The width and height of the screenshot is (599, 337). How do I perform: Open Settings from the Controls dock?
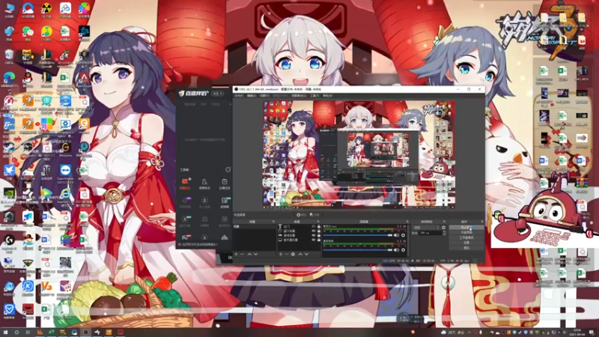tap(466, 243)
